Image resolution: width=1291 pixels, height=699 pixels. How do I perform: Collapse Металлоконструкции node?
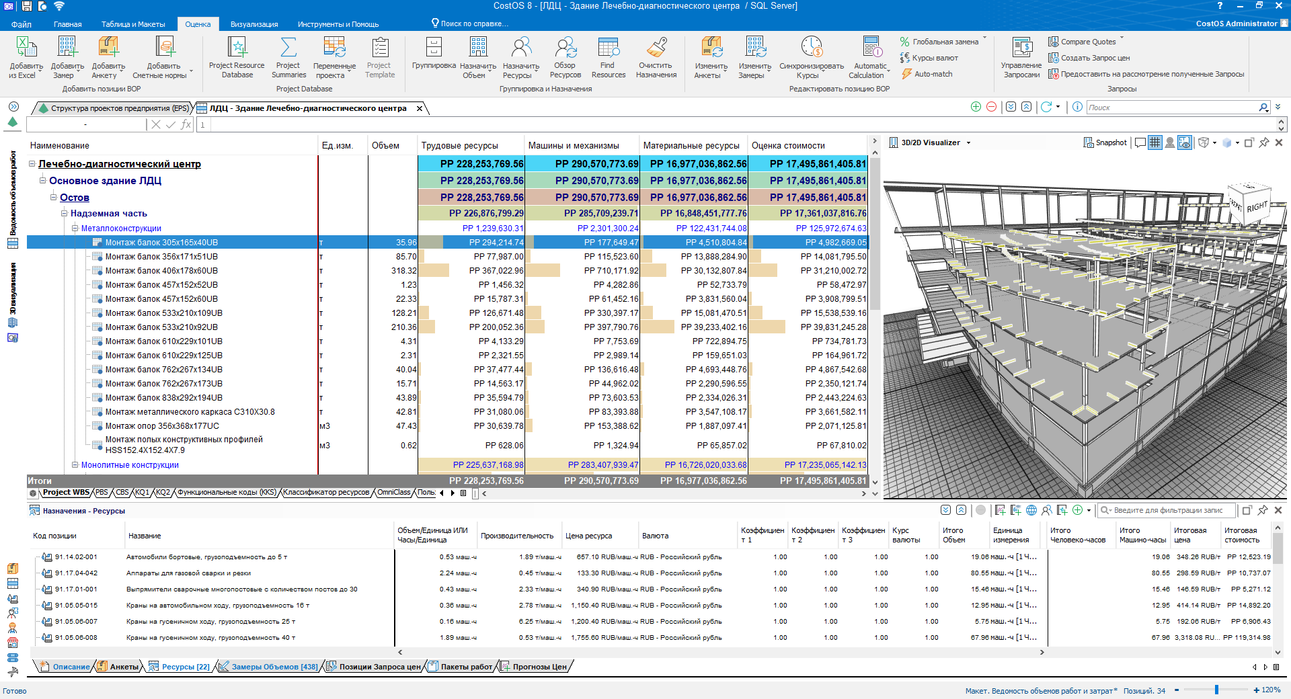click(x=75, y=228)
